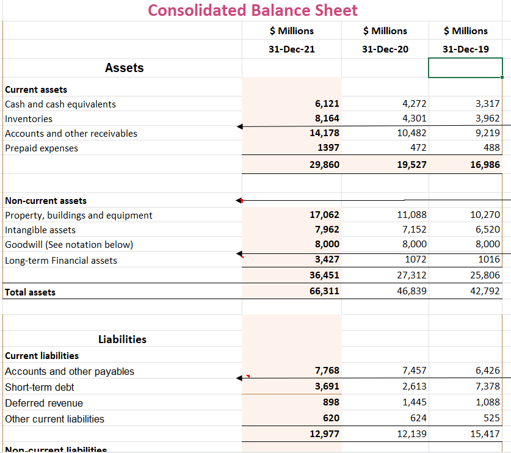
Task: Select cash value 6,121
Action: coord(327,104)
